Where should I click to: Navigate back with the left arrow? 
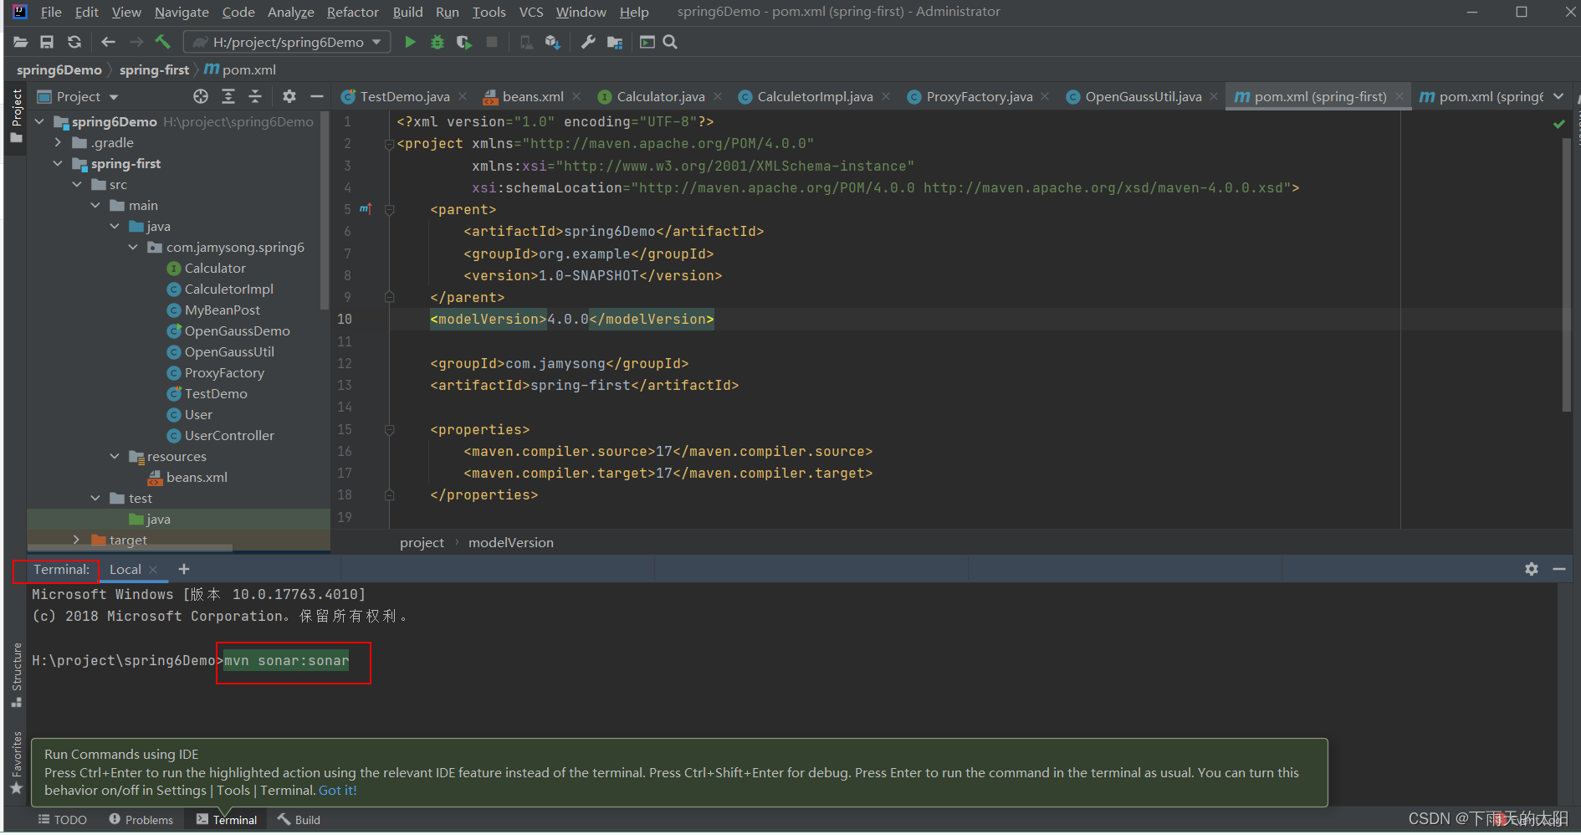(x=108, y=42)
